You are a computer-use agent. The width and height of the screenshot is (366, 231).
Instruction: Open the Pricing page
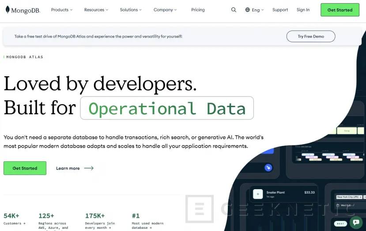click(198, 10)
